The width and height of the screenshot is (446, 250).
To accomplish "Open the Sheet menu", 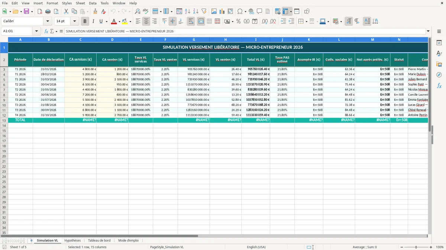I will [x=80, y=3].
